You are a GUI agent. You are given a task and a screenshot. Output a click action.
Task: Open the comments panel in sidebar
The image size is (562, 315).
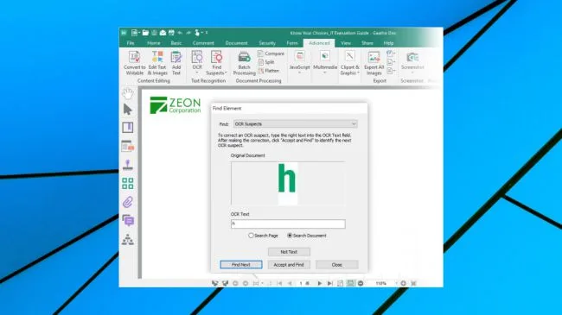(128, 221)
